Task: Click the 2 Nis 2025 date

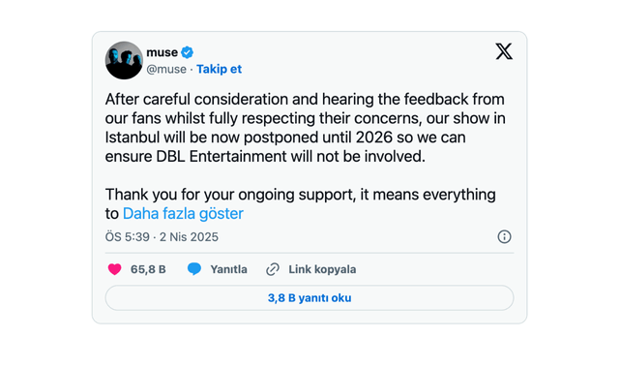Action: click(x=189, y=236)
